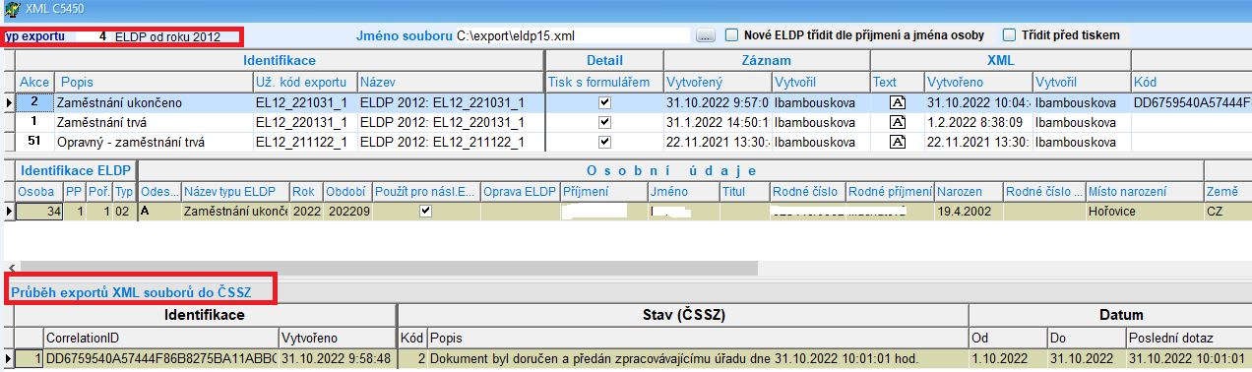1252x372 pixels.
Task: Click period cell 202209
Action: (348, 211)
